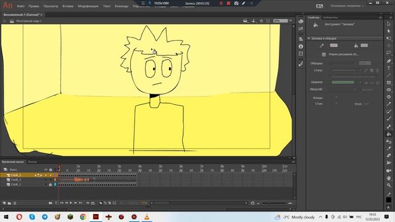Select the Hand tool
This screenshot has height=222, width=395.
pyautogui.click(x=389, y=178)
